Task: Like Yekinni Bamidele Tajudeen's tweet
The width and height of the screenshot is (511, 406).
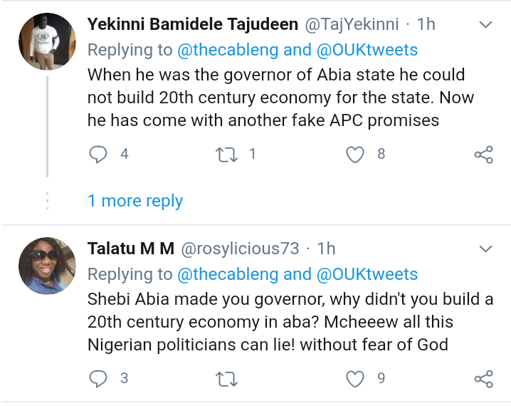Action: (x=355, y=155)
